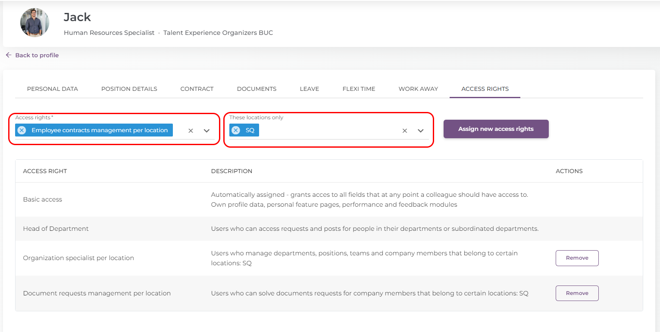660x332 pixels.
Task: Expand the Access rights dropdown
Action: point(206,130)
